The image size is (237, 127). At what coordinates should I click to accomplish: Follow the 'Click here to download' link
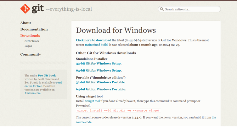coord(93,40)
